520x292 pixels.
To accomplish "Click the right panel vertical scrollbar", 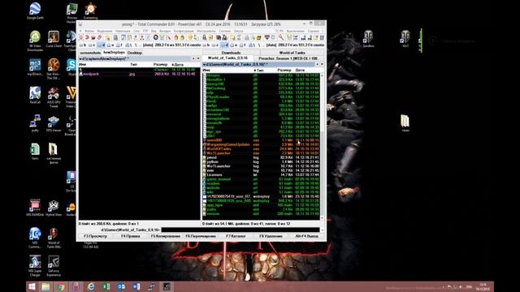I will tap(322, 146).
